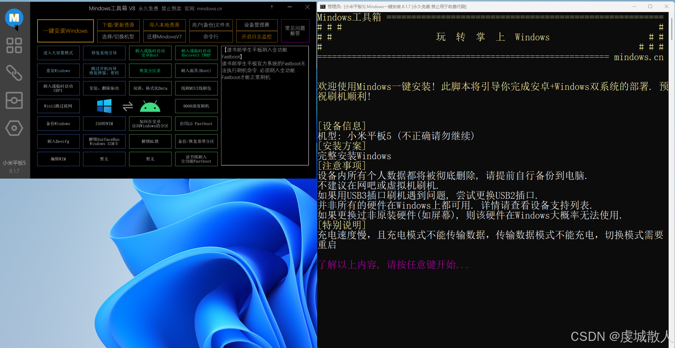The height and width of the screenshot is (348, 675).
Task: Click the 官网: mindows.cn title text
Action: (203, 8)
